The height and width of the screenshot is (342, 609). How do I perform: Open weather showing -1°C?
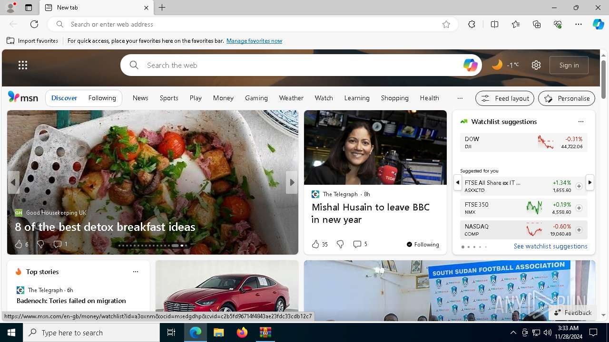coord(505,65)
